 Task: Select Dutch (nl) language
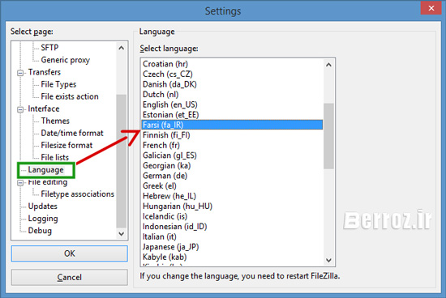(232, 95)
